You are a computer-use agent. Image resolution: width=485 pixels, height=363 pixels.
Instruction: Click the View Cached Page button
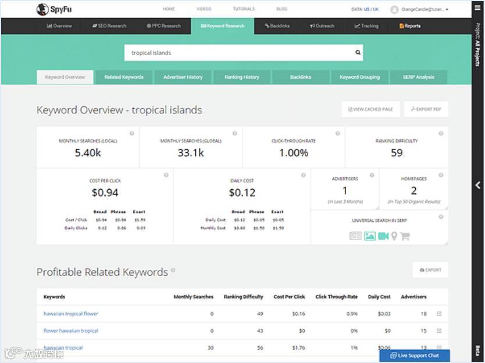[370, 109]
